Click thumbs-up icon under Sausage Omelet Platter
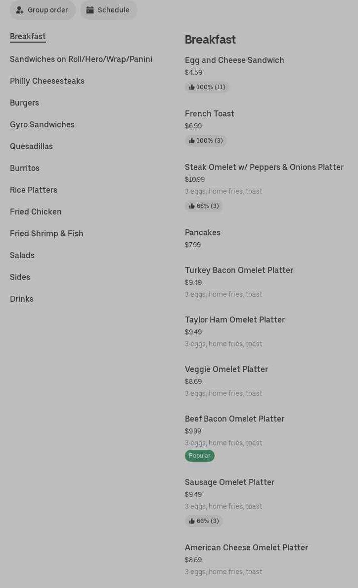 (x=192, y=521)
